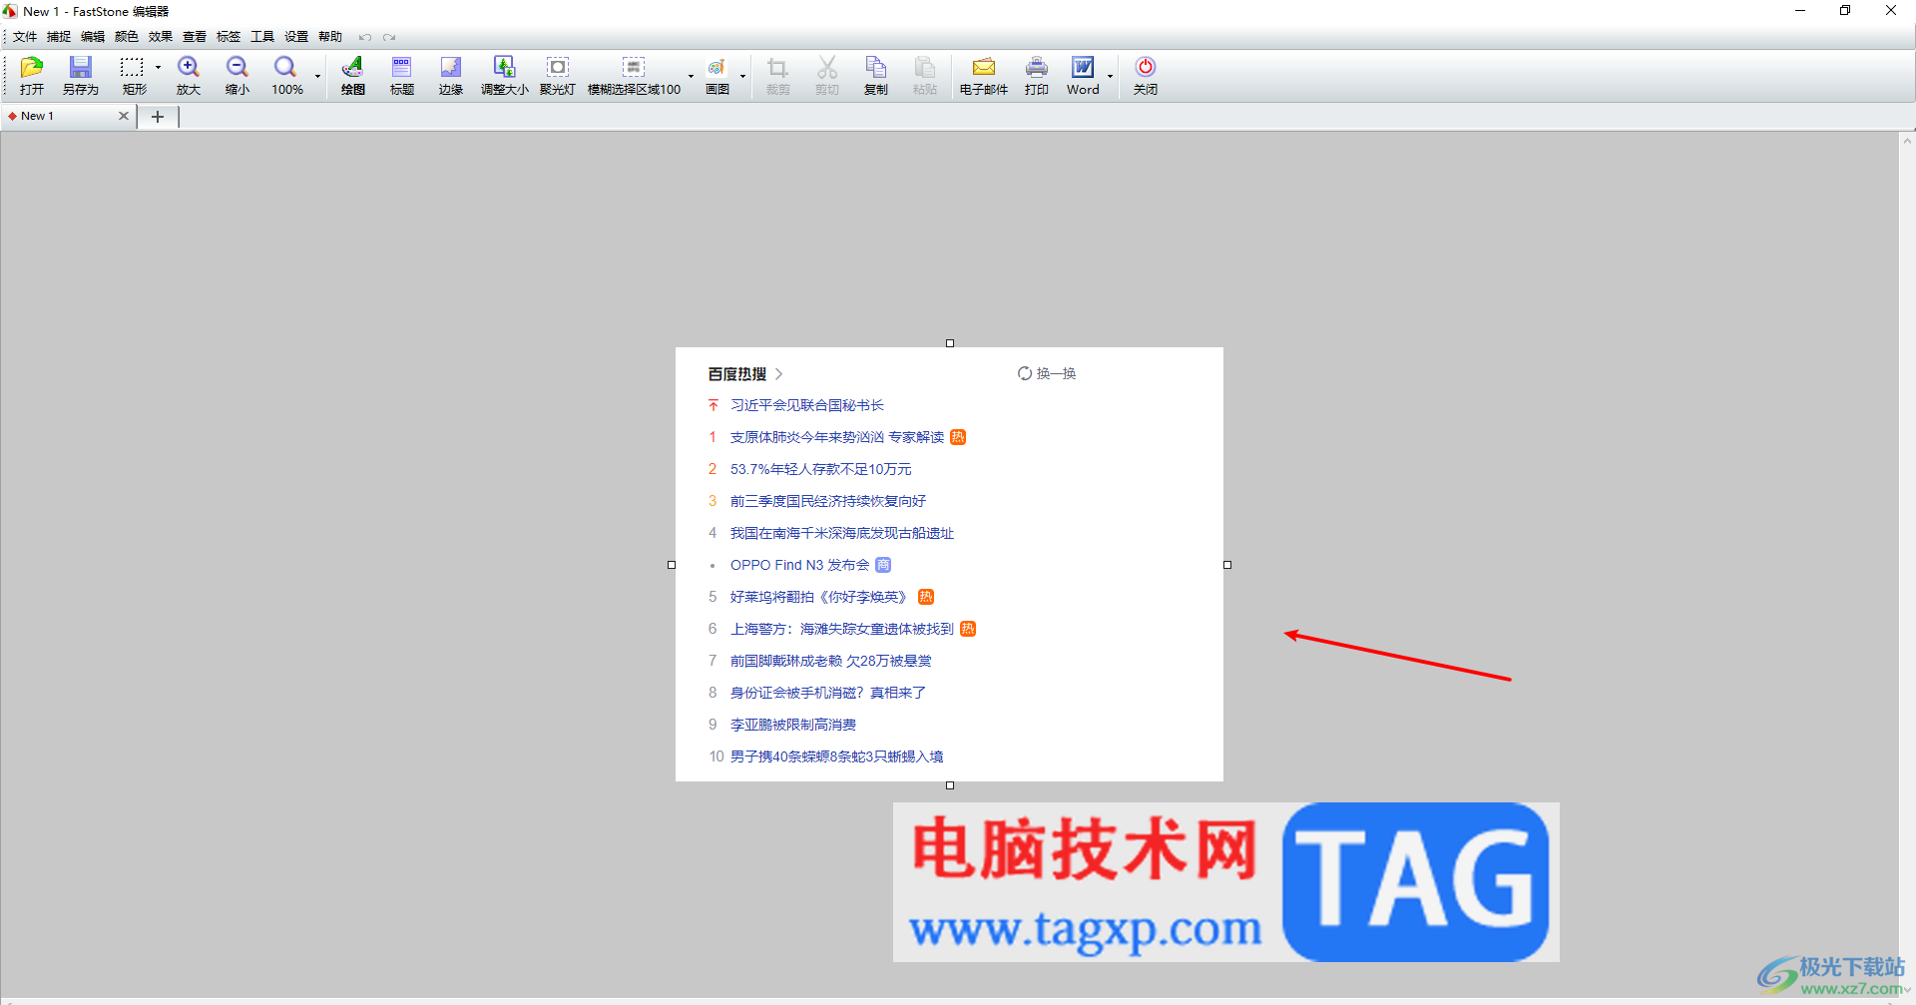Image resolution: width=1916 pixels, height=1005 pixels.
Task: Open the 捕捉 capture menu
Action: pos(59,37)
